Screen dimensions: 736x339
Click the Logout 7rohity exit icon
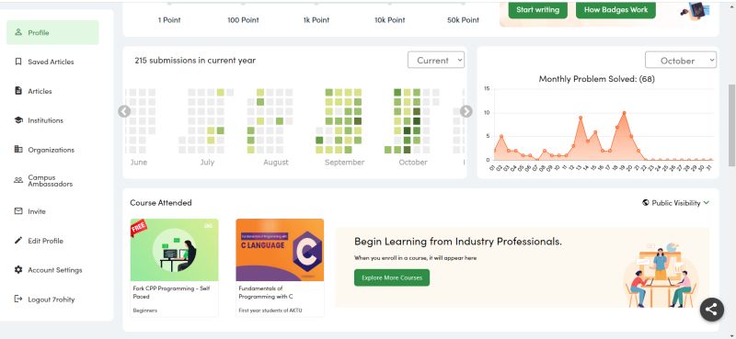[18, 299]
